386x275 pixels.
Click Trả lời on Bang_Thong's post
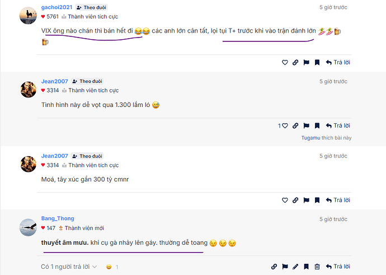[338, 267]
